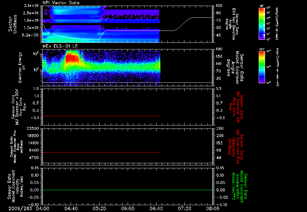The width and height of the screenshot is (307, 212).
Task: Click the "06:00" time axis label
Action: 128,208
